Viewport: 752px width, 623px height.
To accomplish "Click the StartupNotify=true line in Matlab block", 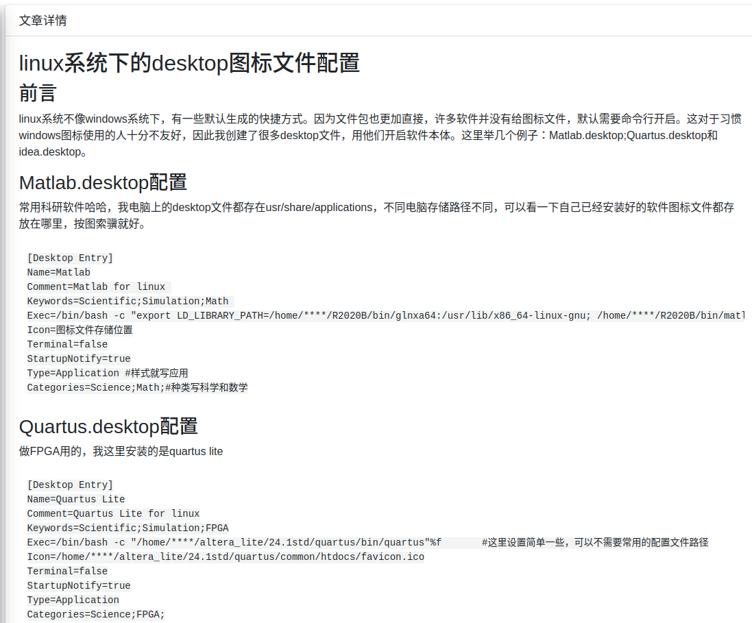I will coord(79,358).
